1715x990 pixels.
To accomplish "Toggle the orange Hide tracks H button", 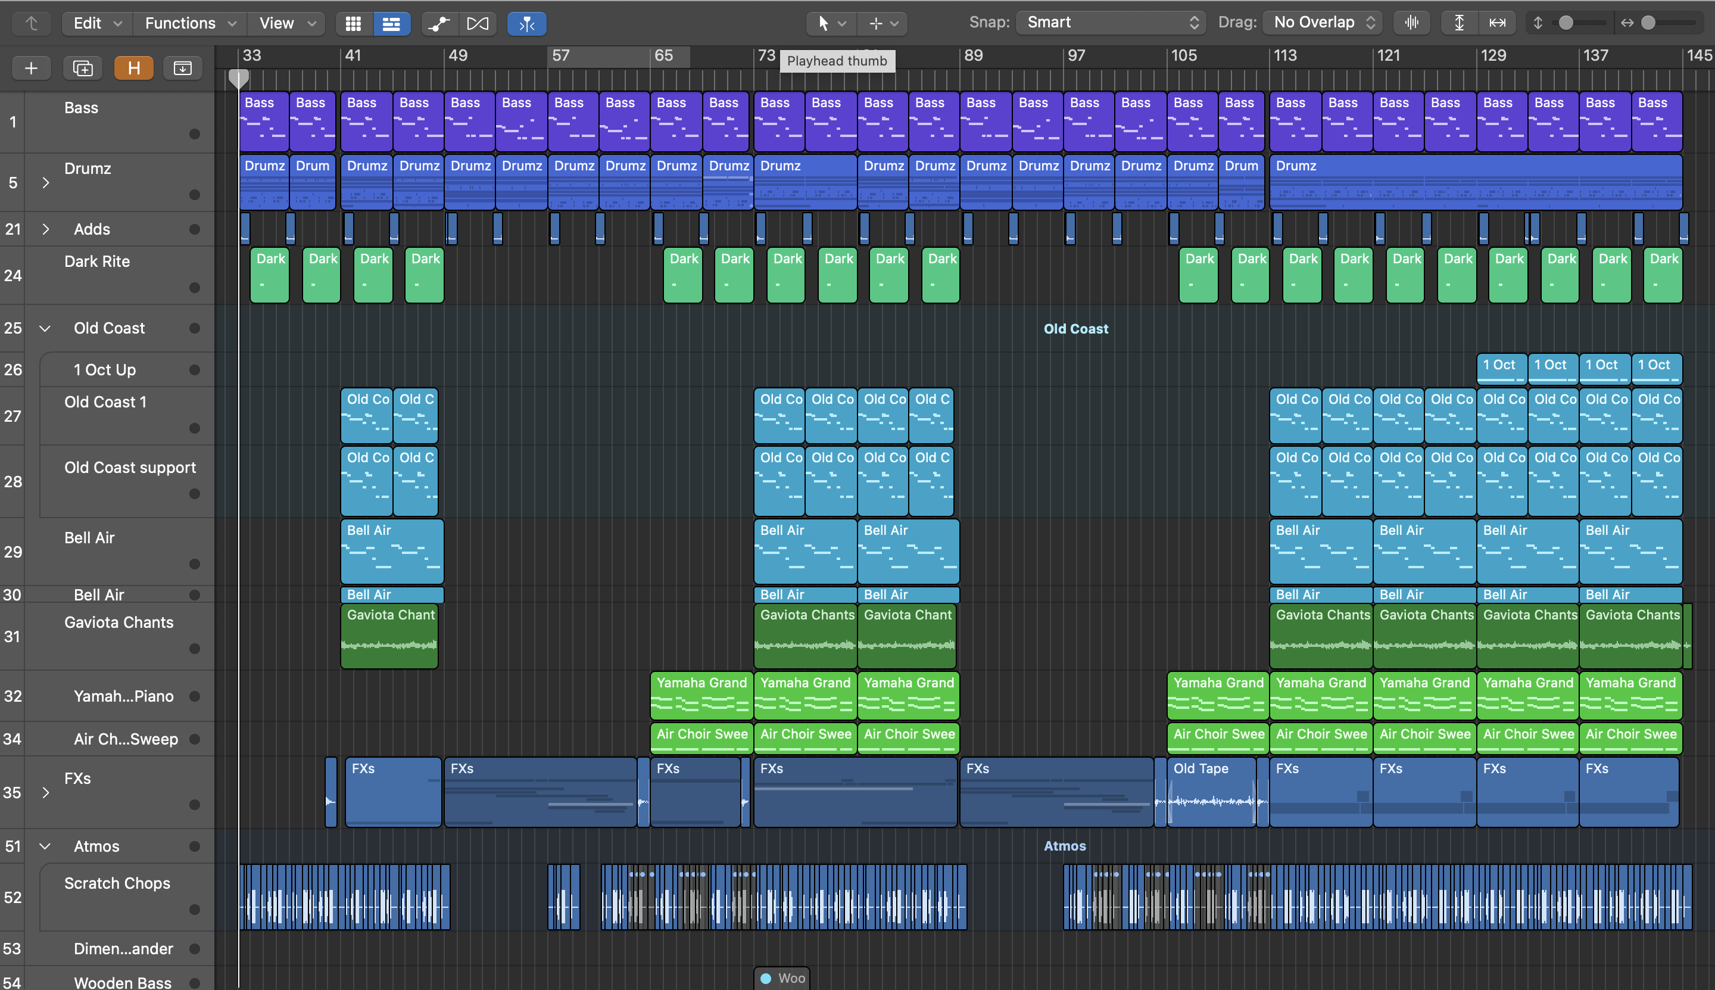I will [x=133, y=68].
